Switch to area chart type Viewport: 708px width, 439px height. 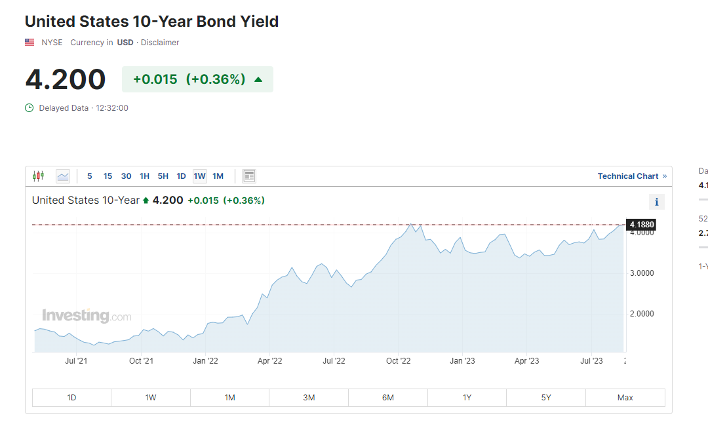click(63, 176)
